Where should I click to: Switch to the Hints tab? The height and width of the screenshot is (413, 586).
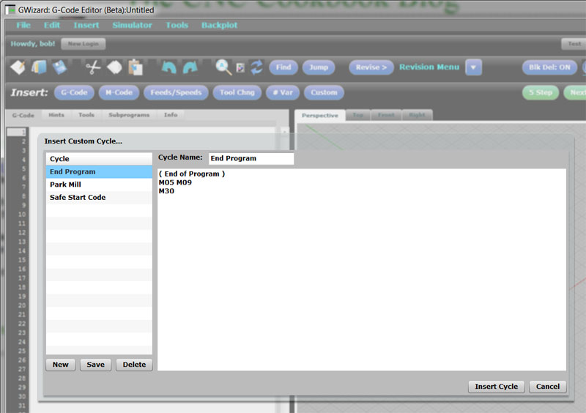(x=56, y=115)
